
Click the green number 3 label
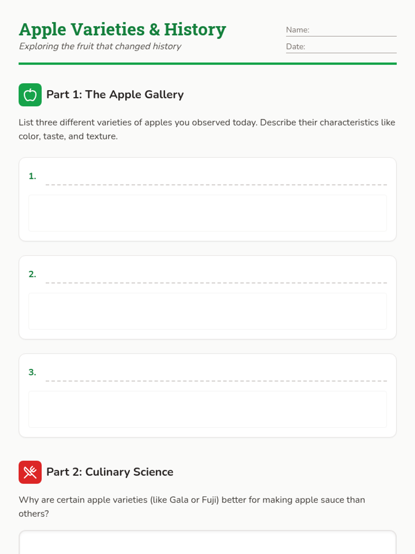pyautogui.click(x=32, y=372)
